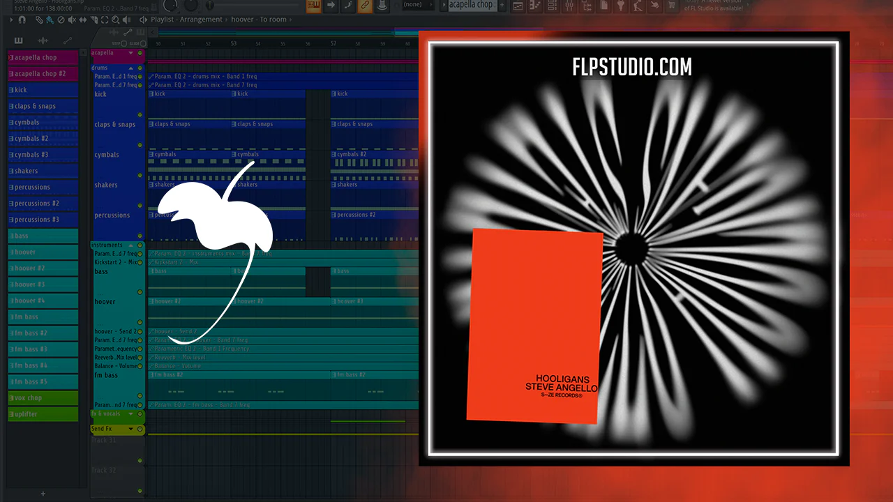The height and width of the screenshot is (502, 893).
Task: Select the uplifter pattern in picker
Action: click(x=43, y=414)
